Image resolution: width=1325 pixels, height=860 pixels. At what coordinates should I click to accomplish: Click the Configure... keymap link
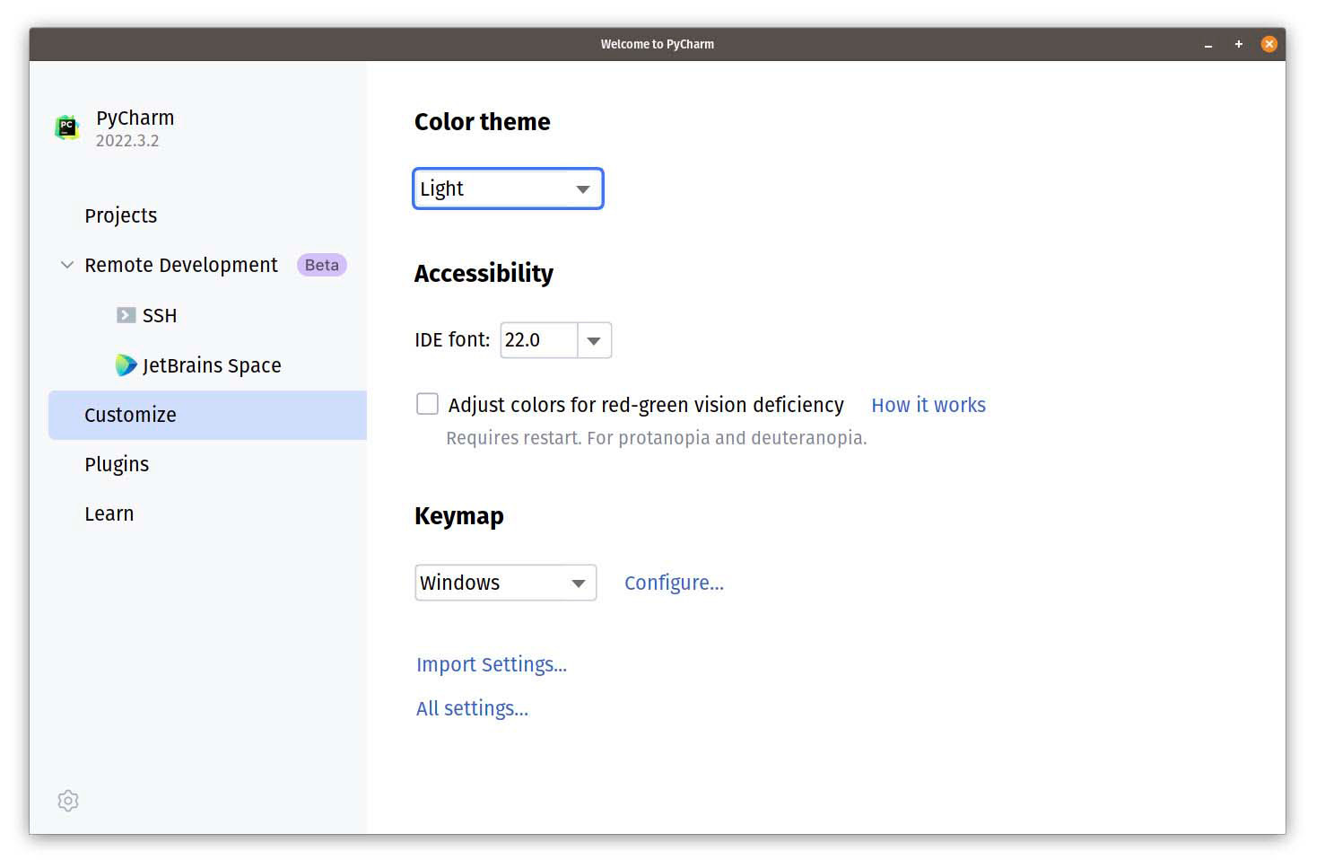[675, 583]
